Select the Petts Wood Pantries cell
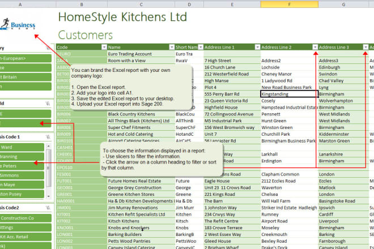 tap(141, 241)
